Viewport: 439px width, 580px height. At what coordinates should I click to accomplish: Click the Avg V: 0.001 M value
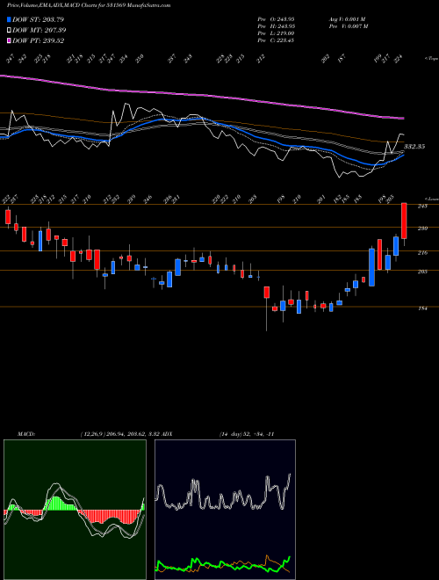(x=347, y=18)
